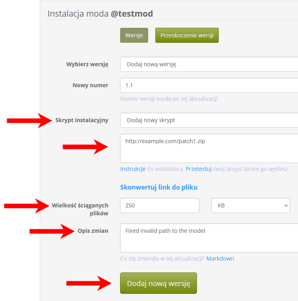This screenshot has height=301, width=298.
Task: Click the Skrypt instalacyjny label
Action: point(82,120)
